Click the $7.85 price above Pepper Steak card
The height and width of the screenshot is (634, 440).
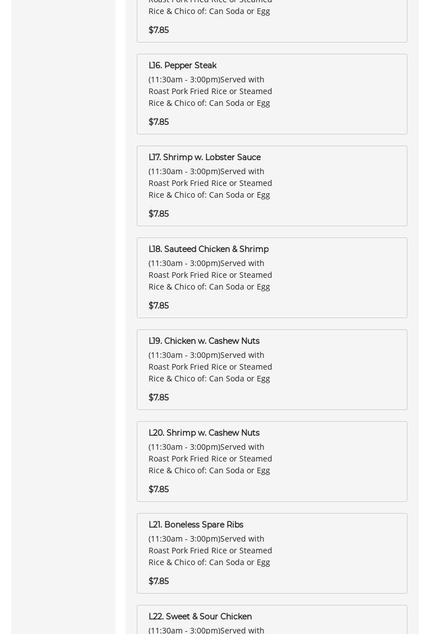pyautogui.click(x=159, y=30)
